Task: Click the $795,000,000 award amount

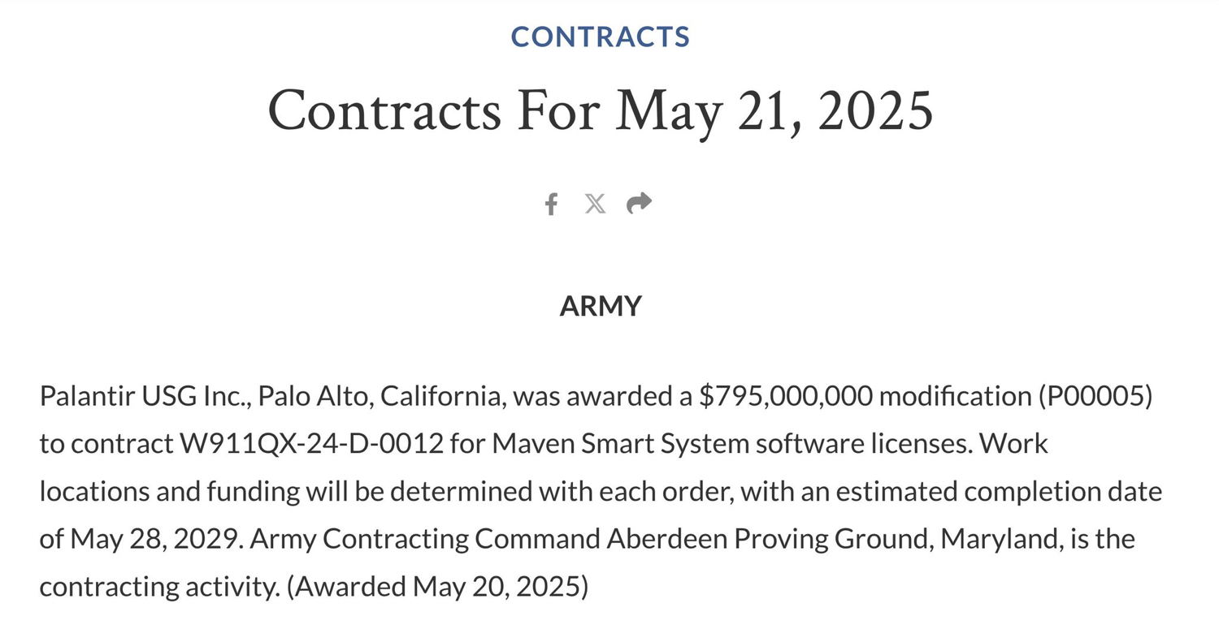Action: pos(785,397)
